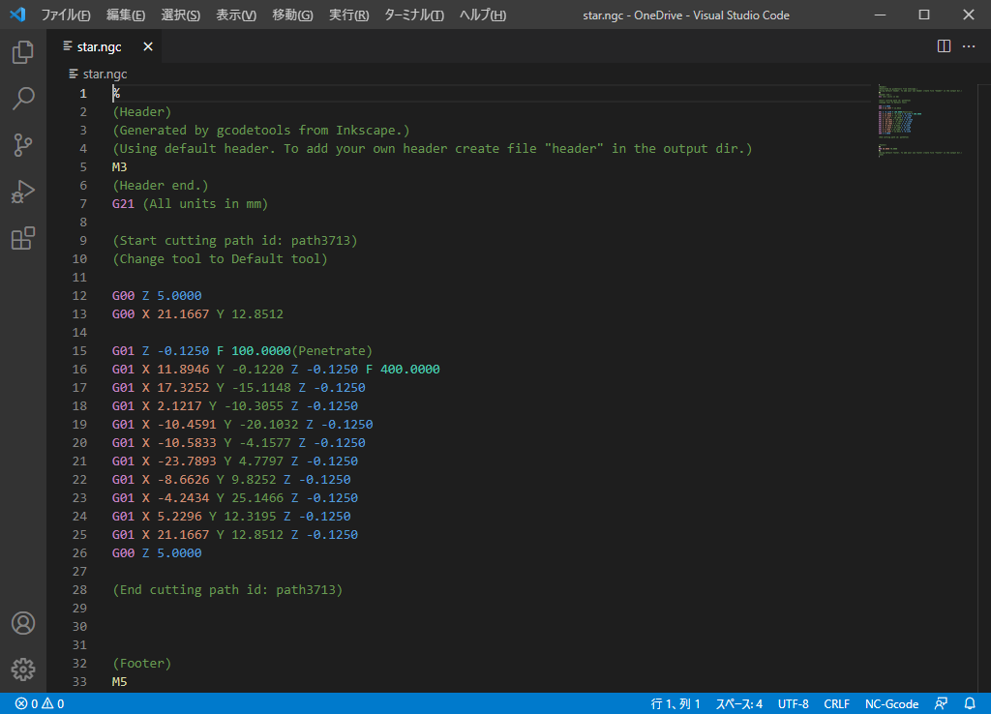
Task: Change NC-Gcode language mode in status bar
Action: pyautogui.click(x=891, y=703)
